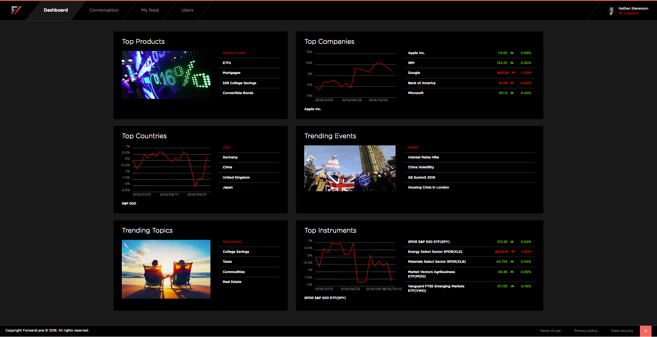The height and width of the screenshot is (337, 657).
Task: Click the 0.76% change for Vanguard ETF
Action: (x=526, y=286)
